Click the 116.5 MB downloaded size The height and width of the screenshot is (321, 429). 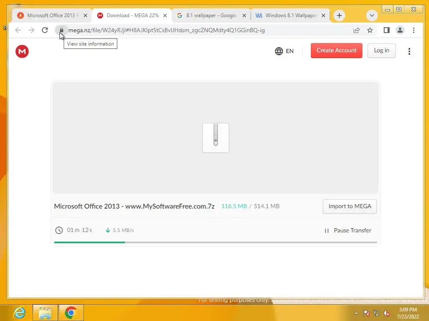point(234,206)
